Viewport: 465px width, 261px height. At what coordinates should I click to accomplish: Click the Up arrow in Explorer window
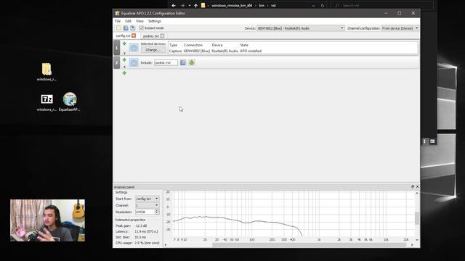195,5
